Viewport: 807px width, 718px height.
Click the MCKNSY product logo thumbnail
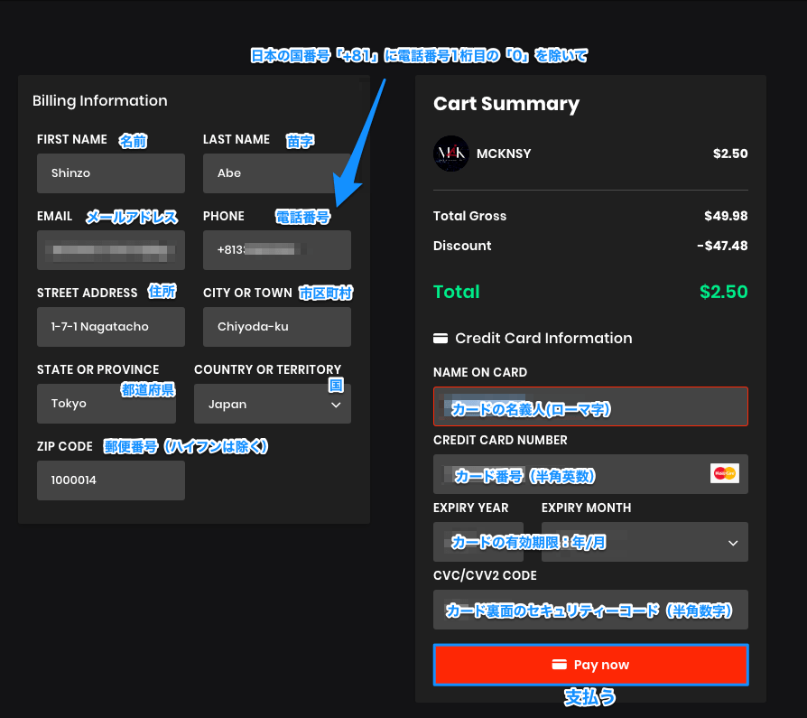pos(450,154)
